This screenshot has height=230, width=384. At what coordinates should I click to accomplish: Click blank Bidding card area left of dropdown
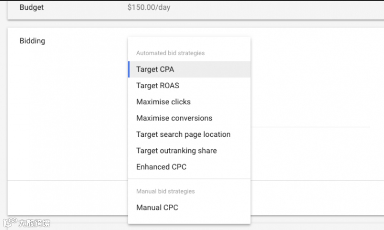coord(68,107)
